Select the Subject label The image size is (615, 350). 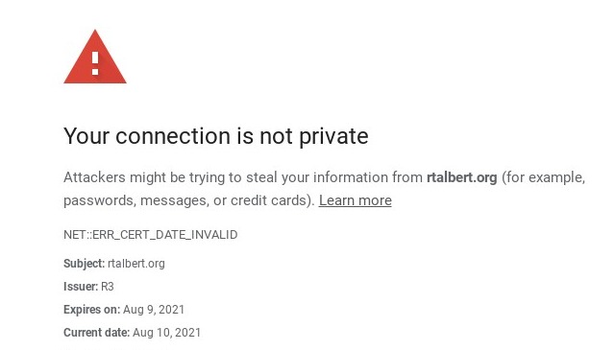click(84, 264)
